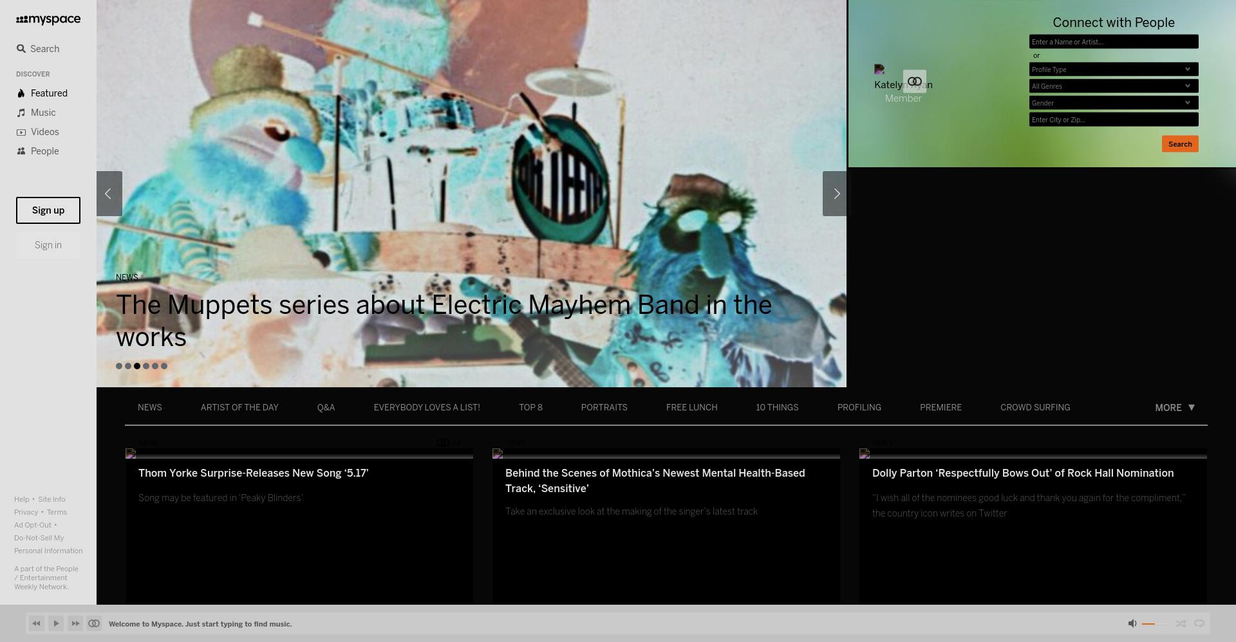Image resolution: width=1236 pixels, height=642 pixels.
Task: Adjust the player volume slider
Action: coord(1154,624)
